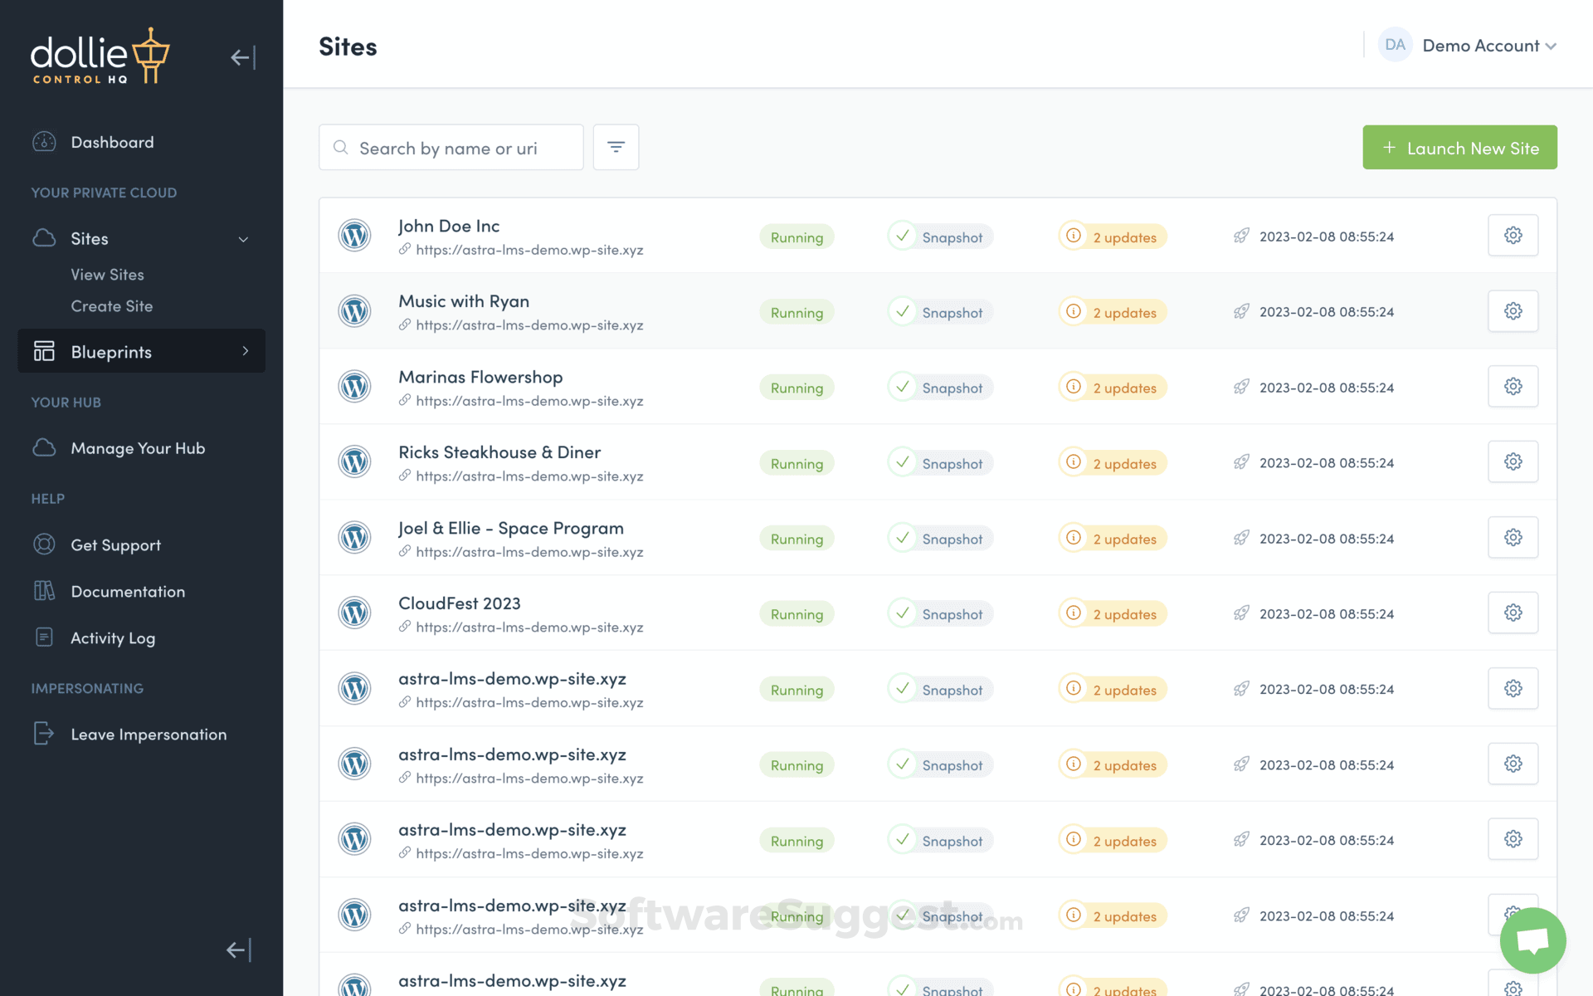Open the chat bubble widget

[1532, 940]
